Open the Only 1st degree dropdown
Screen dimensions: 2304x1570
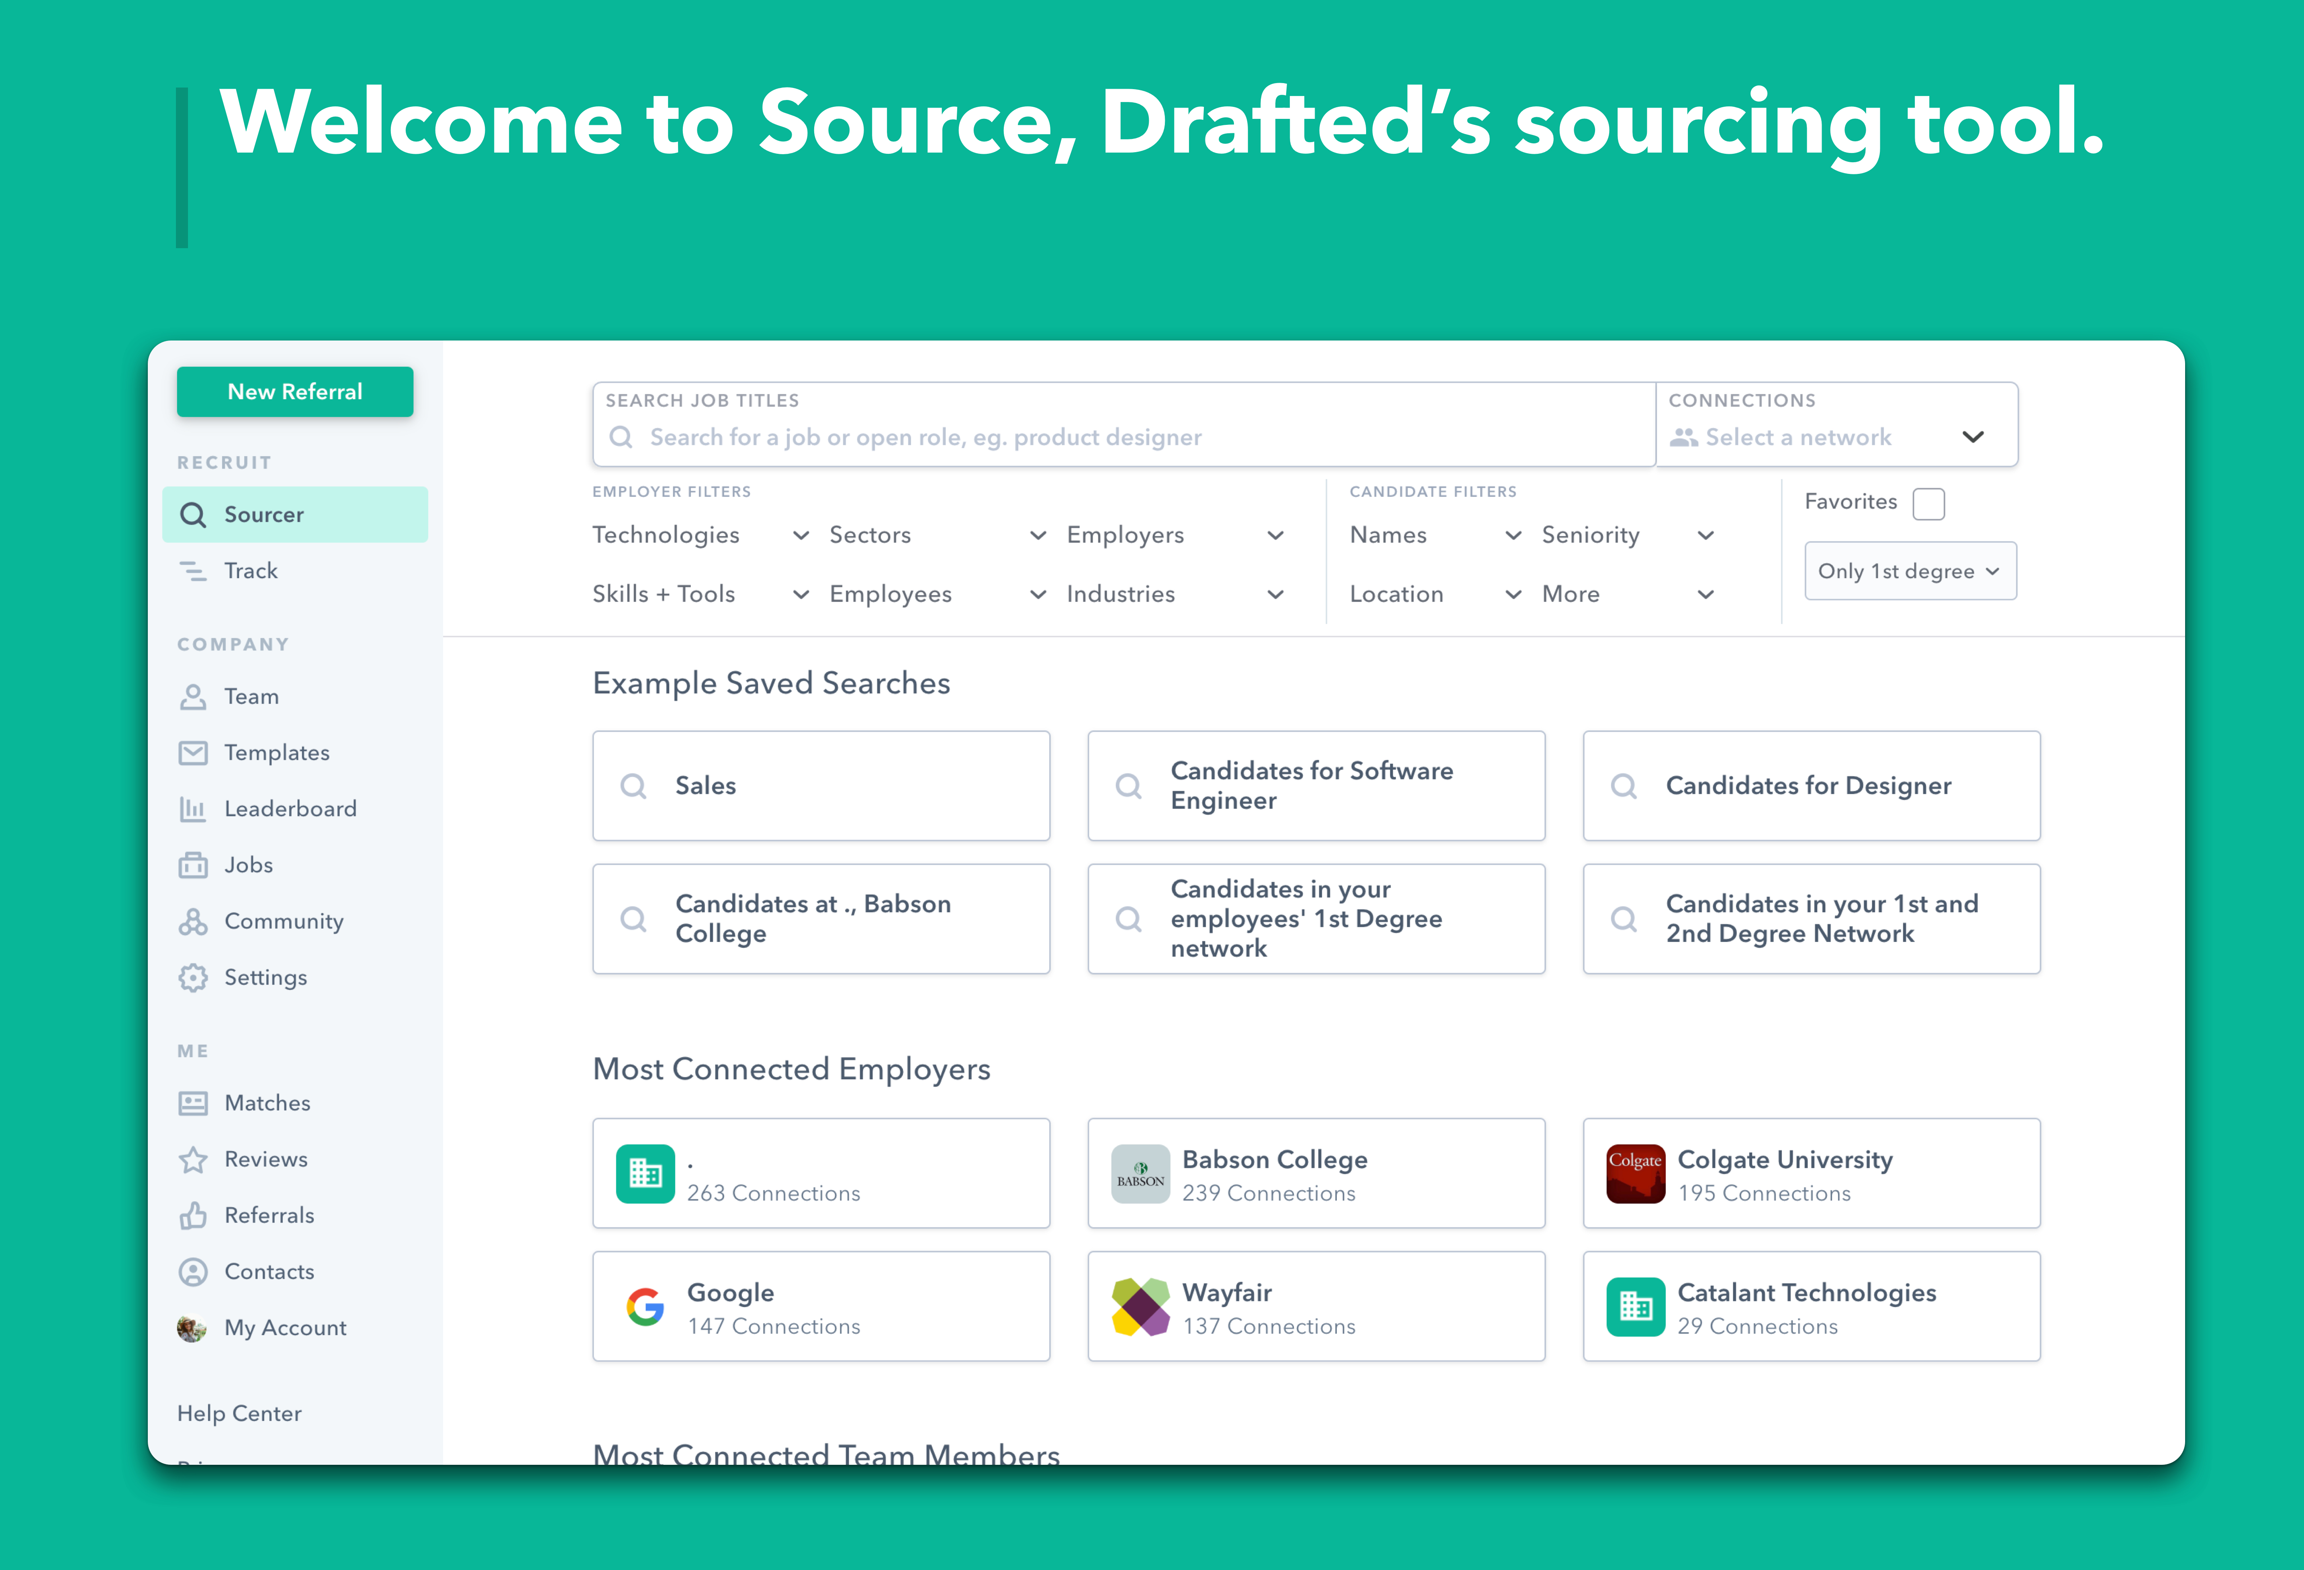(x=1910, y=571)
